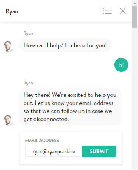Click the scrollbar track below the thumb
The image size is (138, 170).
pos(135,98)
